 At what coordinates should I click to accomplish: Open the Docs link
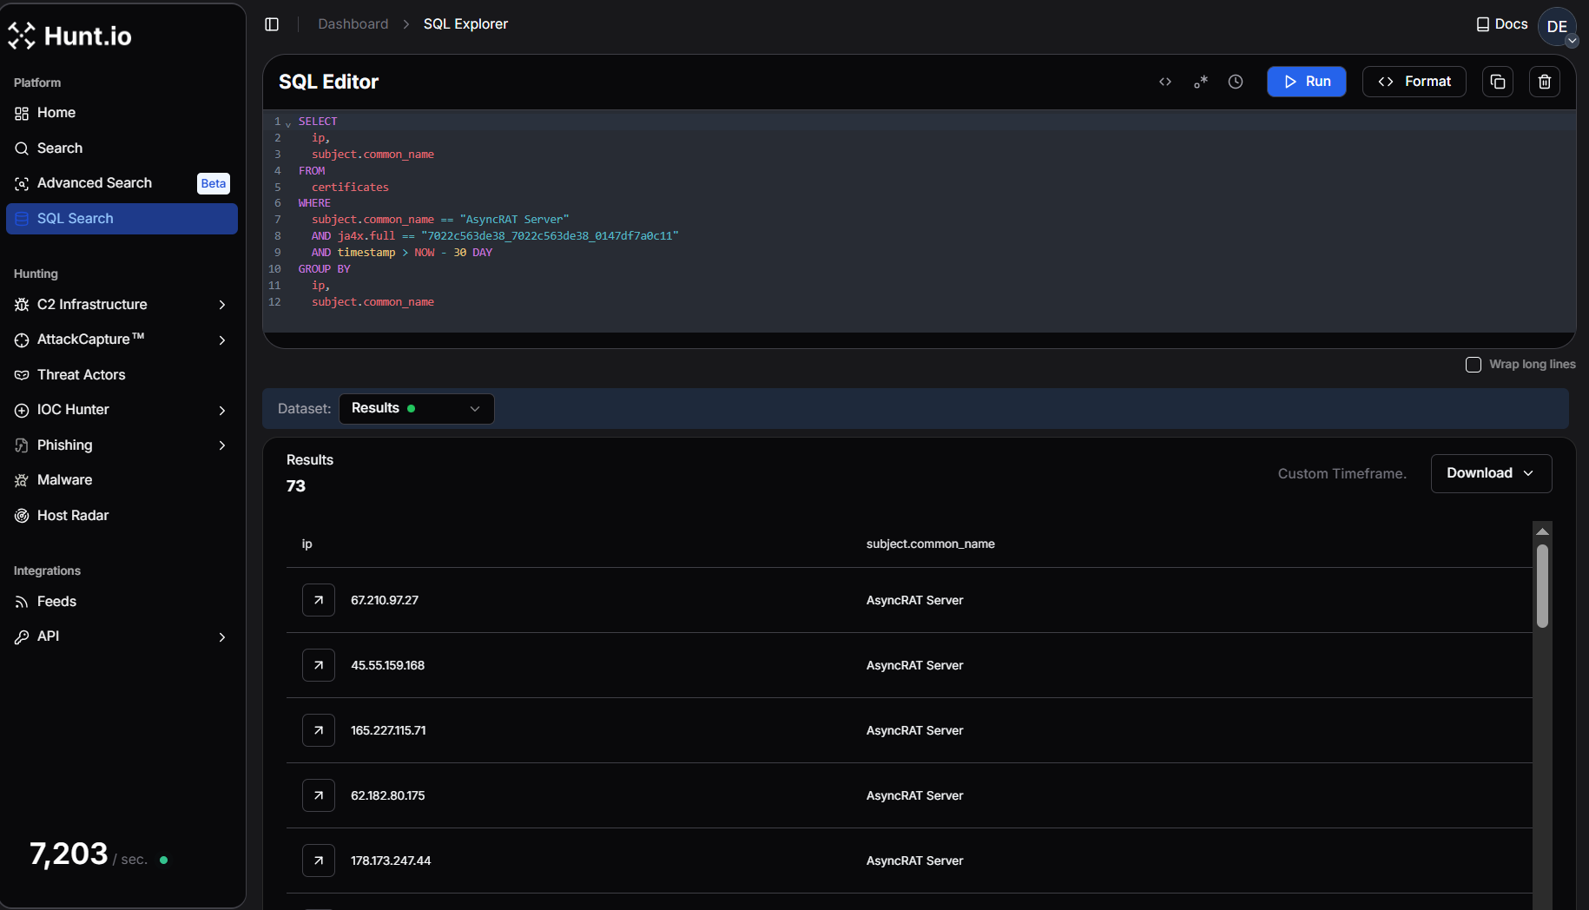click(x=1502, y=24)
